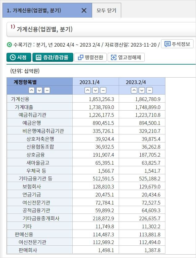Image resolution: width=196 pixels, height=258 pixels.
Task: Click the value 114,487.3
Action: pyautogui.click(x=103, y=235)
